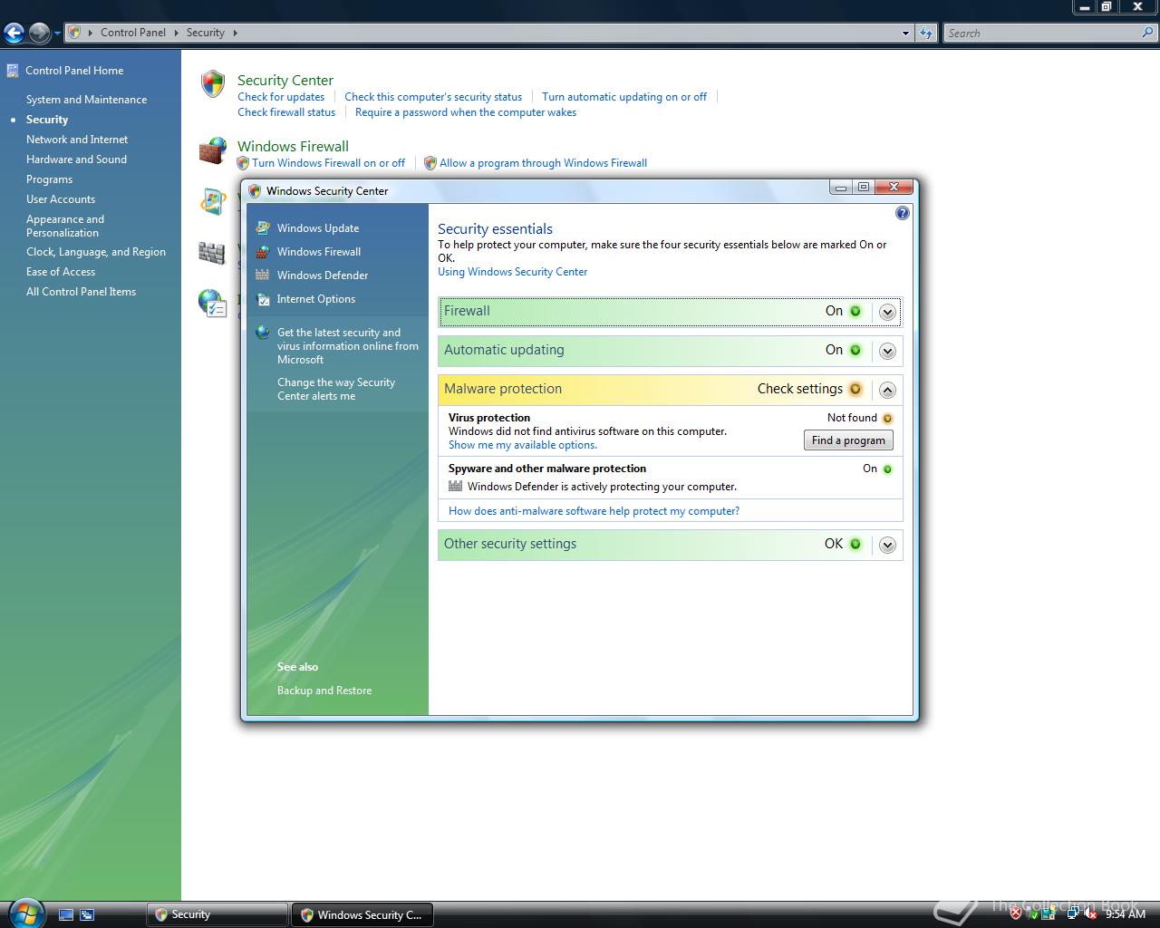
Task: Click the Internet Options icon in dialog sidebar
Action: click(x=263, y=299)
